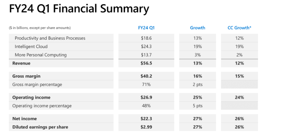Click the Gross margin percentage label
This screenshot has height=138, width=281.
[37, 84]
